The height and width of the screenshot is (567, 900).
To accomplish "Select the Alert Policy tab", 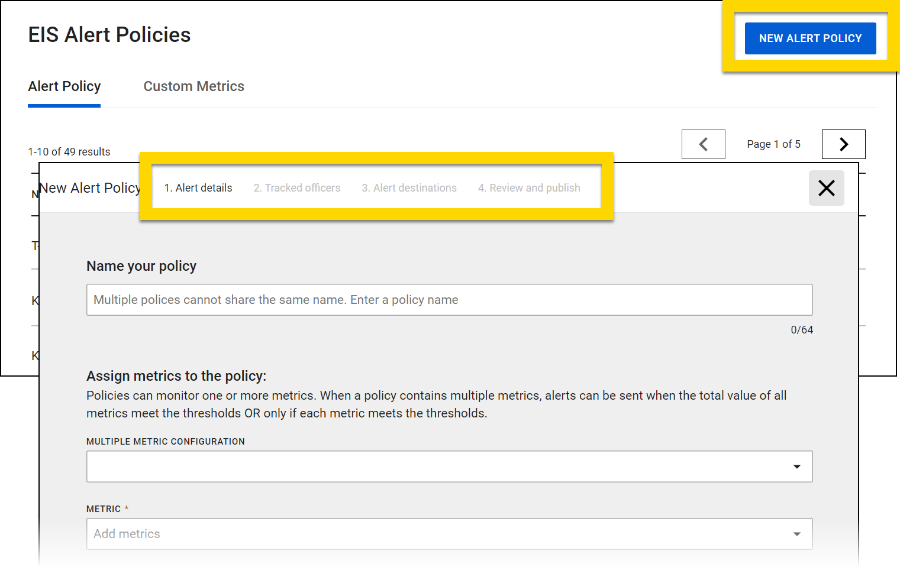I will click(64, 86).
